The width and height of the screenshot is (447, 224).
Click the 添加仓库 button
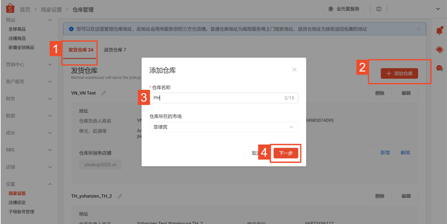coord(399,74)
